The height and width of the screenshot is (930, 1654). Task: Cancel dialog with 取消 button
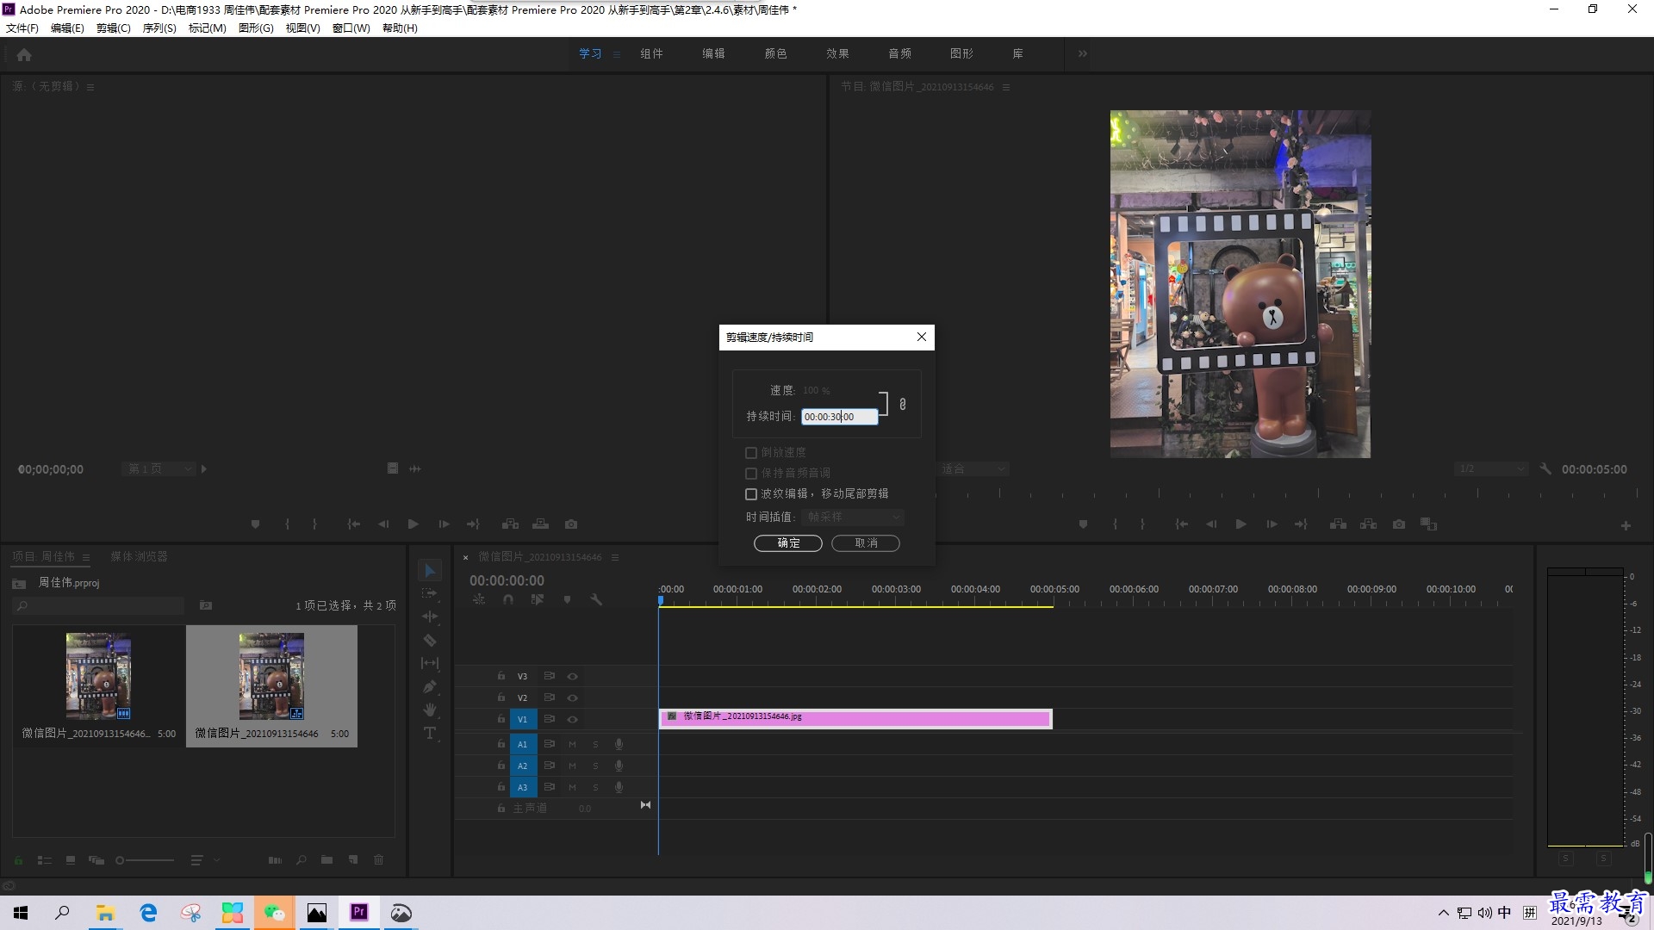coord(866,542)
